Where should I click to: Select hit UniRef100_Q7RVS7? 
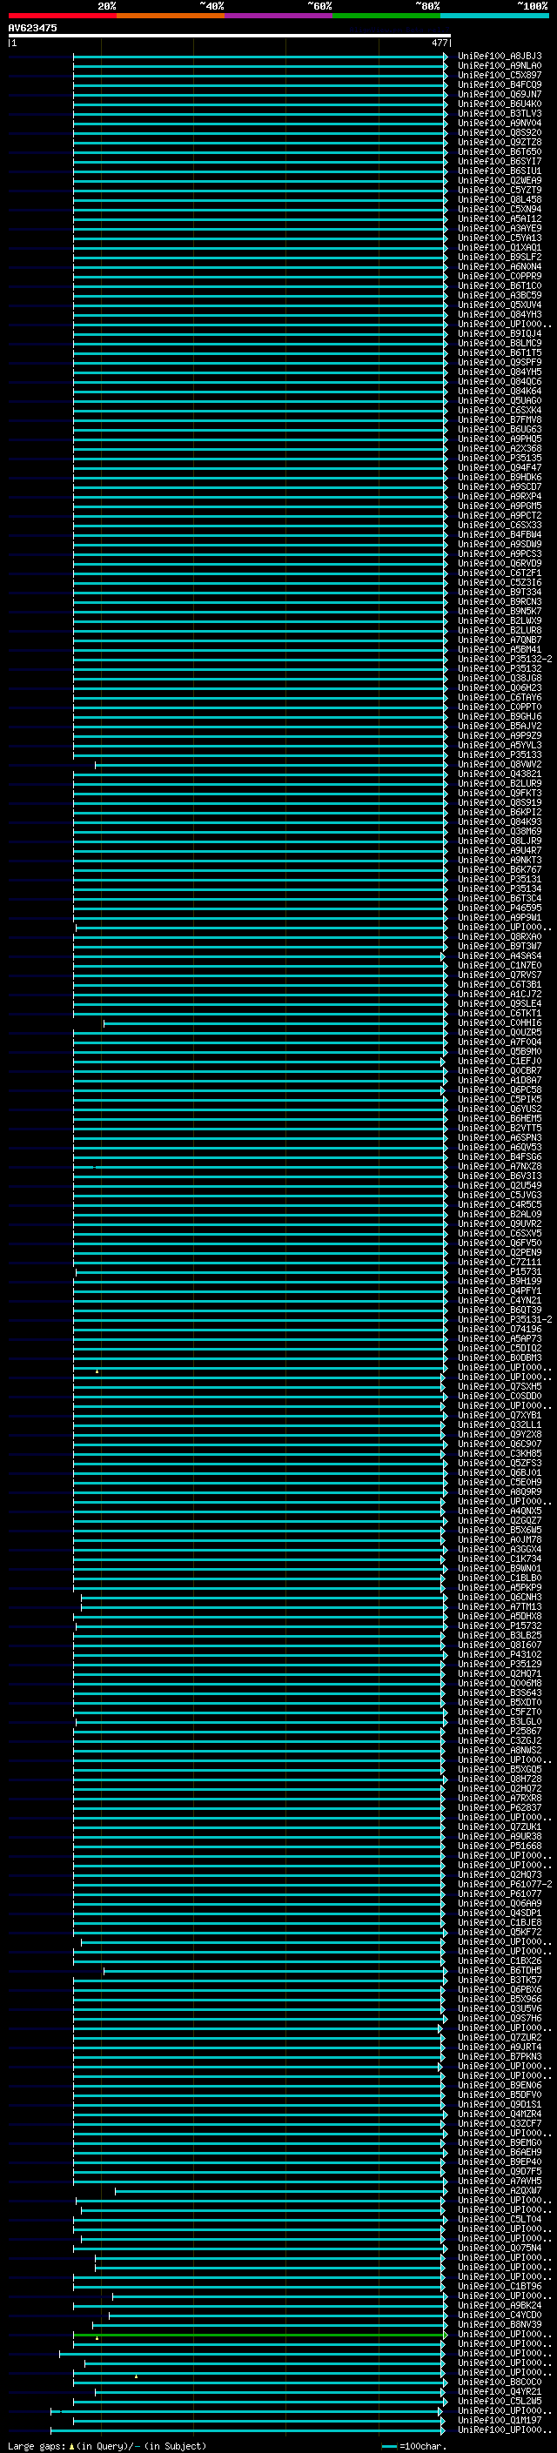tap(500, 975)
